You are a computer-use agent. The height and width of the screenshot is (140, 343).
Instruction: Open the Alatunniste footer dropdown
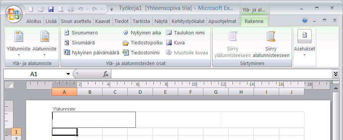pos(44,43)
